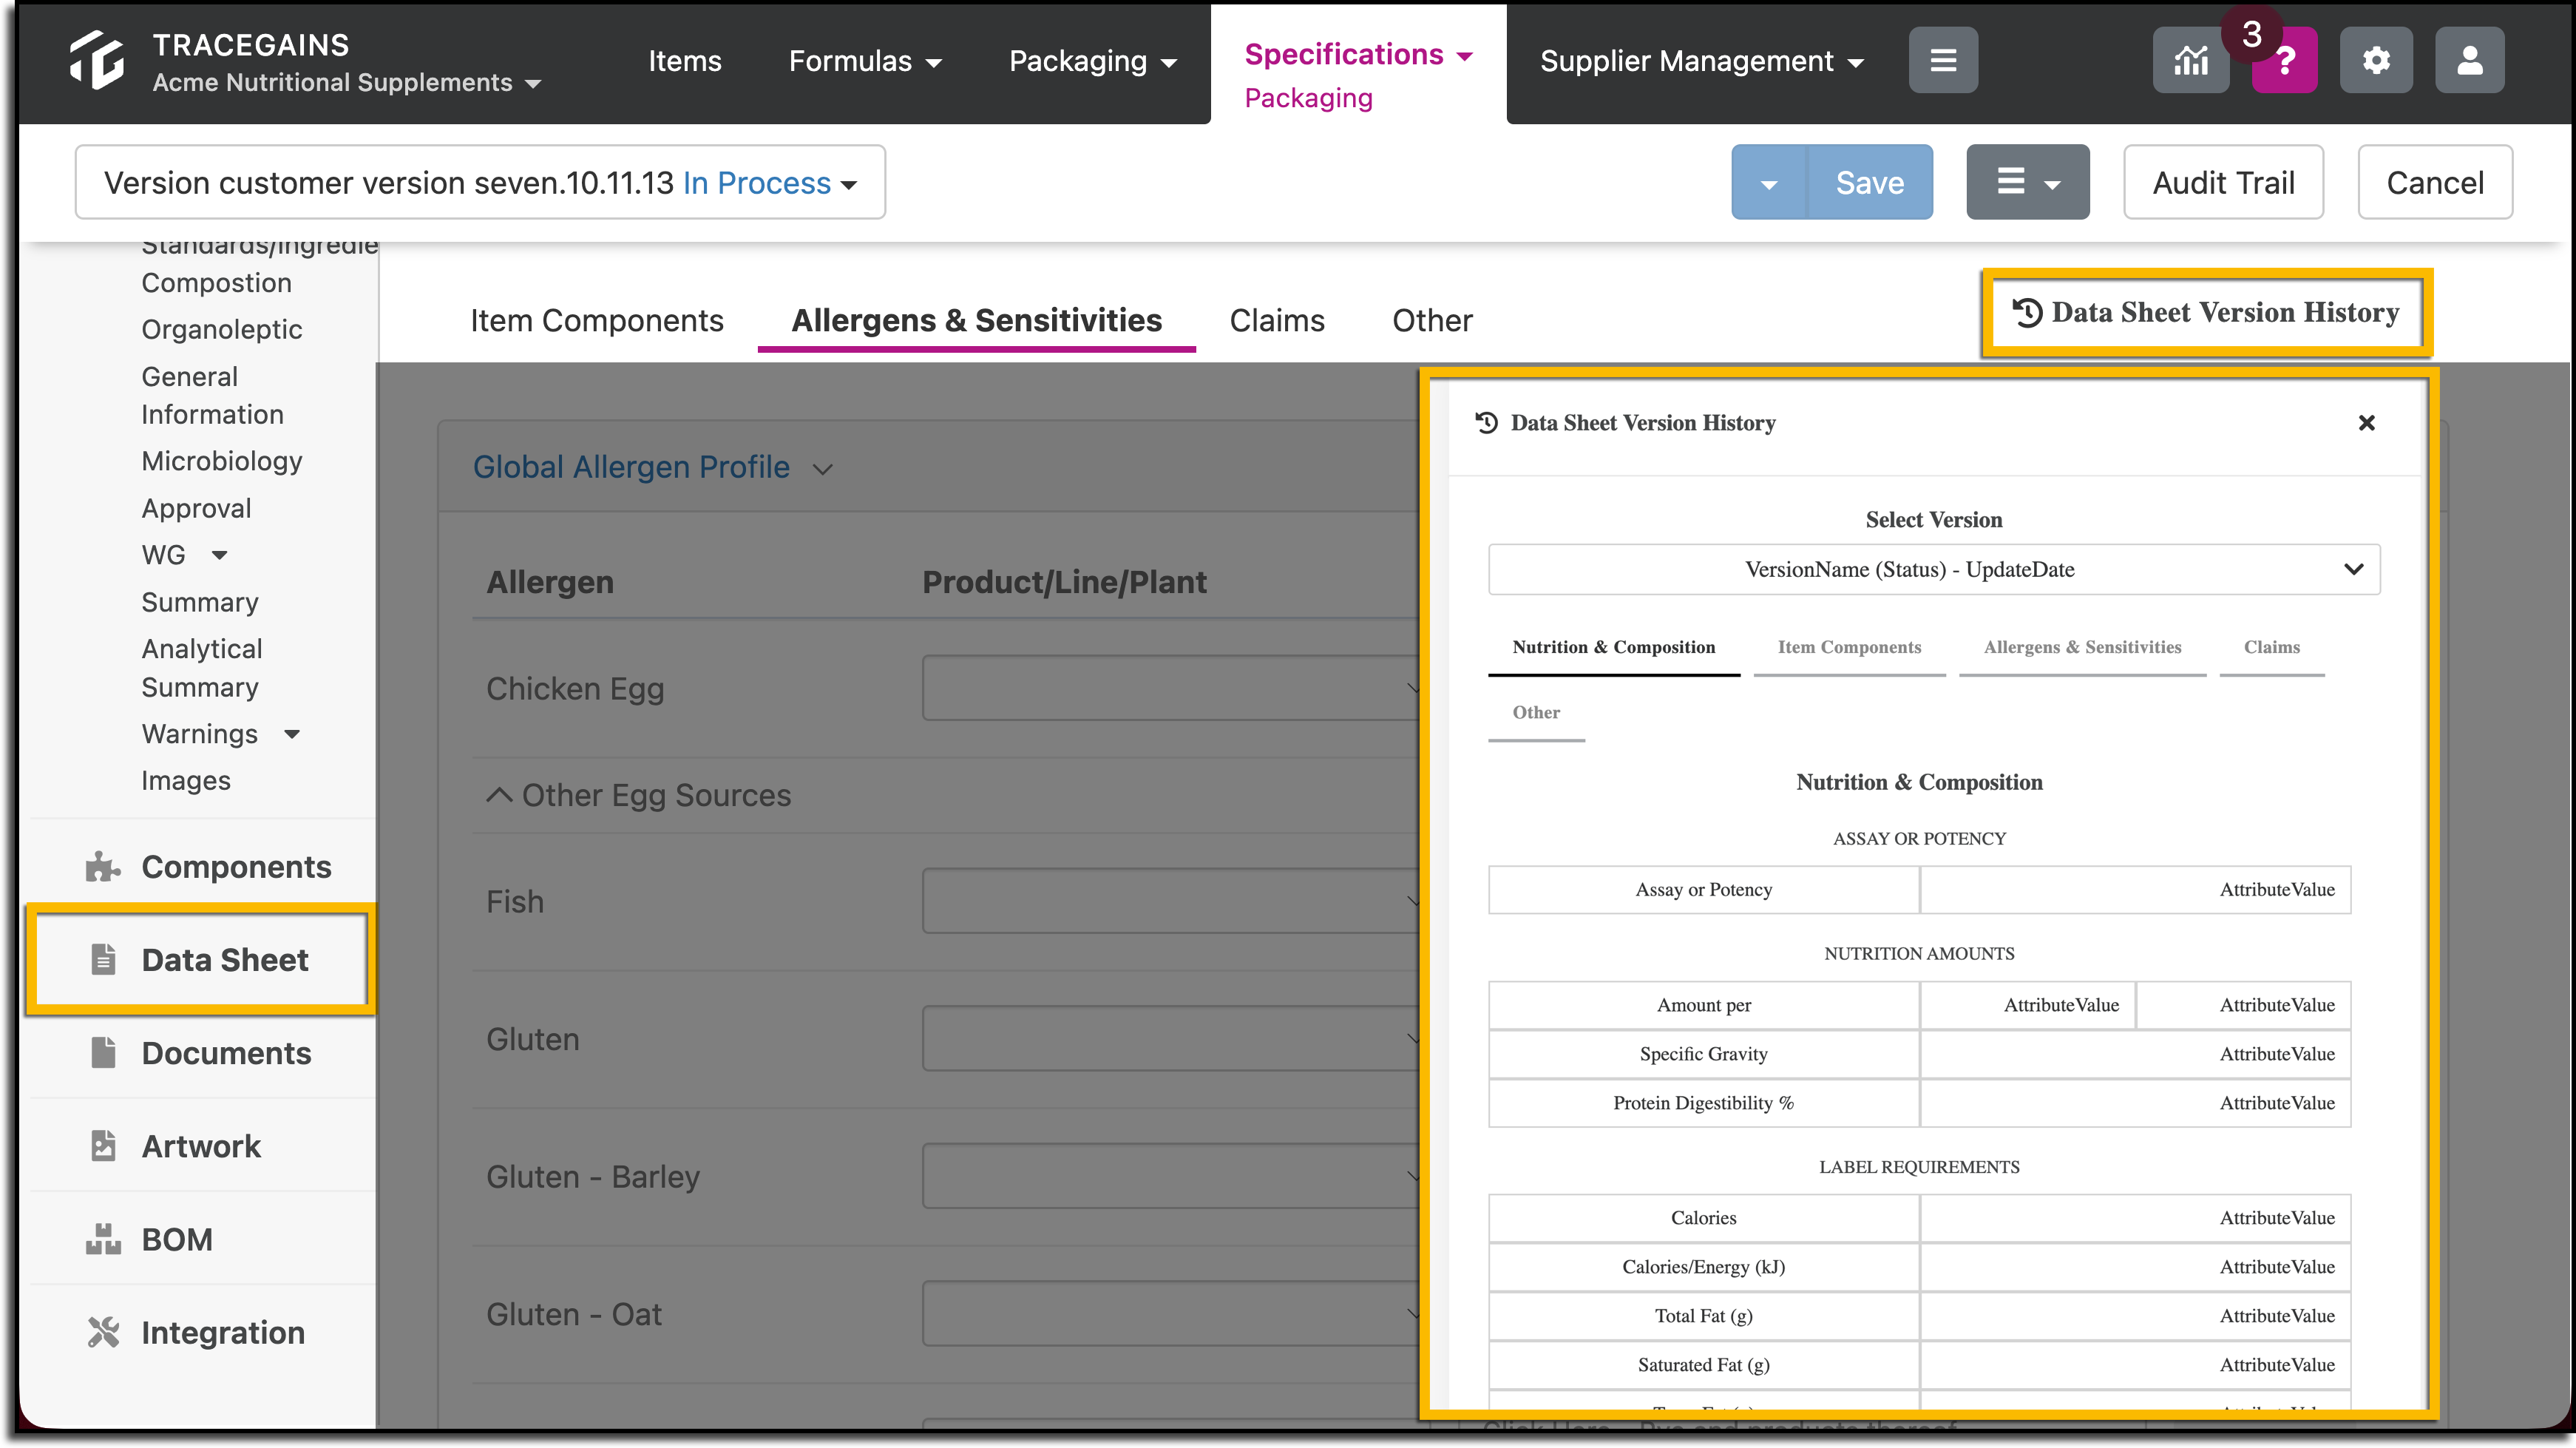Open the settings gear icon

2376,60
